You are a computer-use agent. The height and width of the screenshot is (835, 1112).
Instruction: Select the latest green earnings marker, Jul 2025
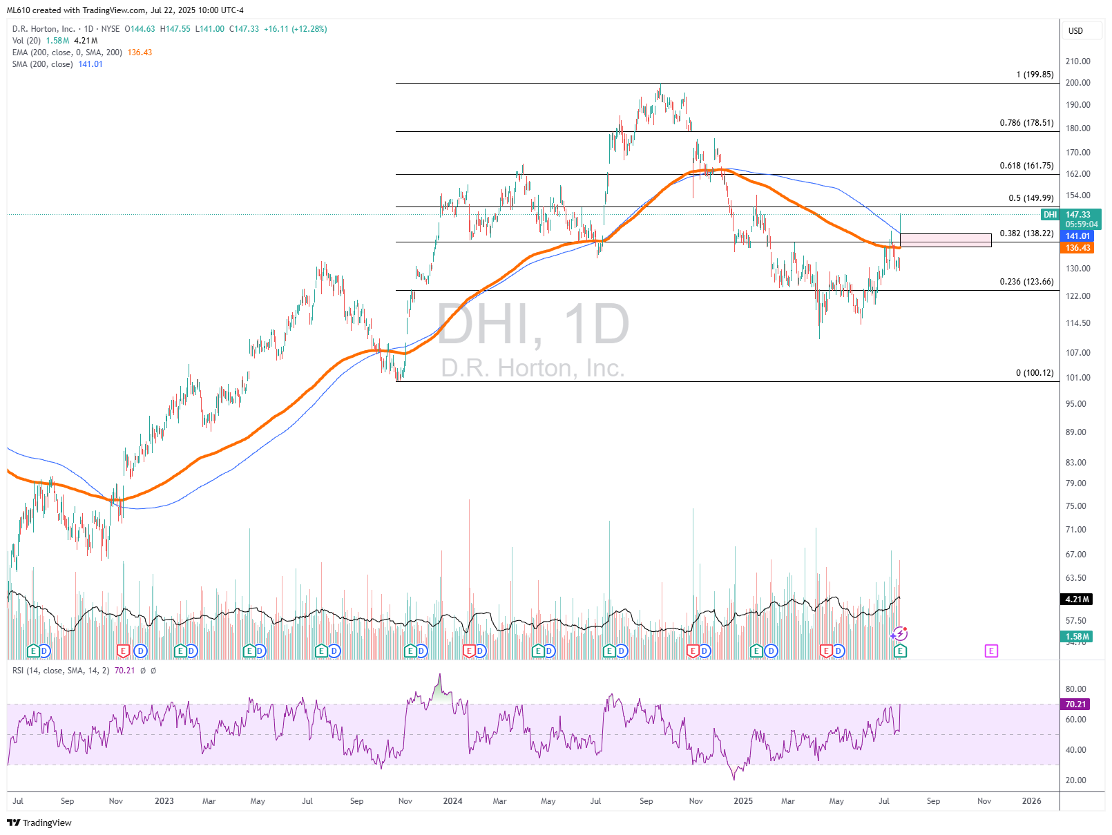coord(900,651)
